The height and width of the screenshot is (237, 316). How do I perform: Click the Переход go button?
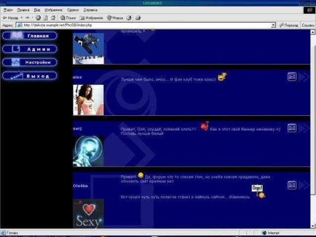[x=289, y=25]
